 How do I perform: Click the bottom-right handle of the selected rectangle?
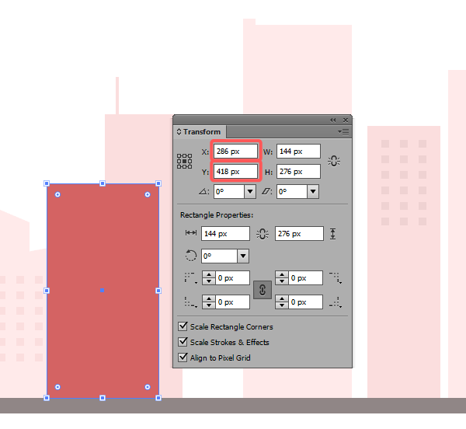(x=158, y=398)
